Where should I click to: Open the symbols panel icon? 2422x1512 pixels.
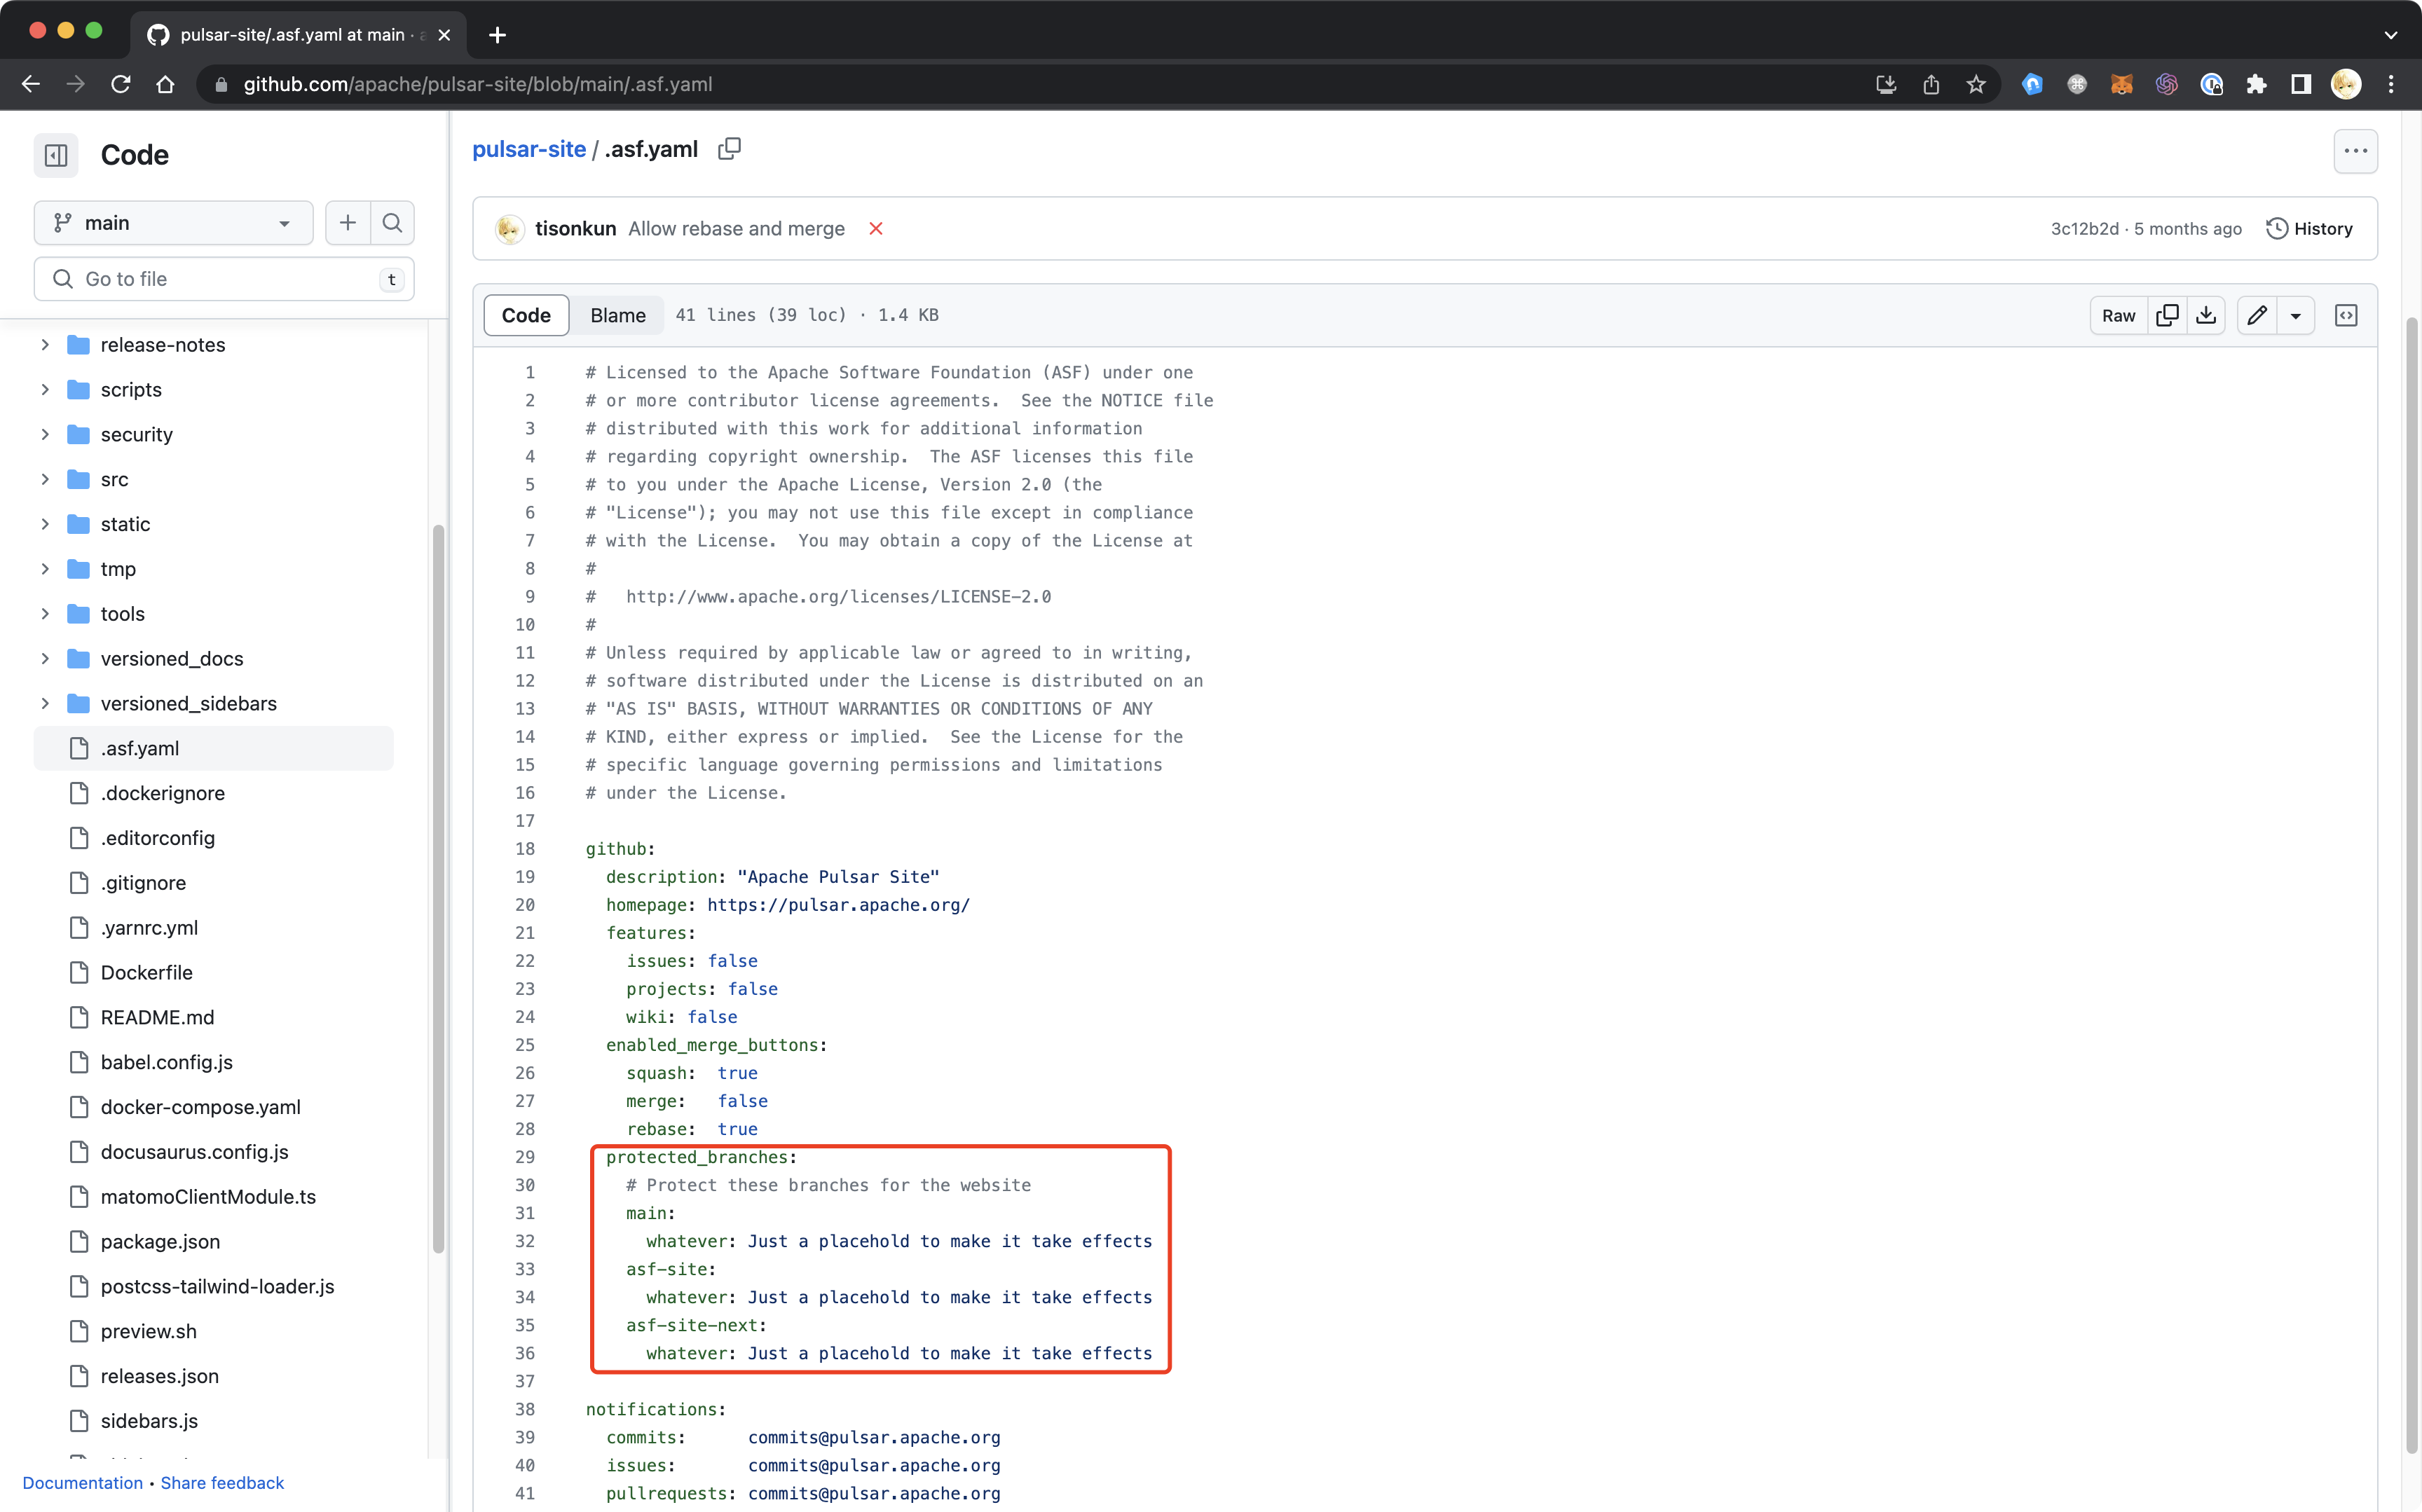tap(2346, 315)
